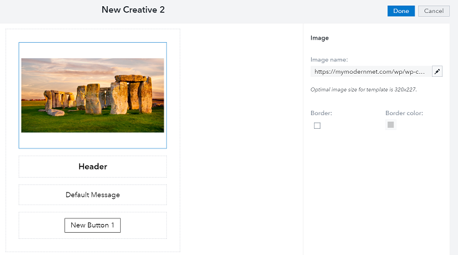Select the Stonehenge image in the creative
458x255 pixels.
tap(92, 95)
